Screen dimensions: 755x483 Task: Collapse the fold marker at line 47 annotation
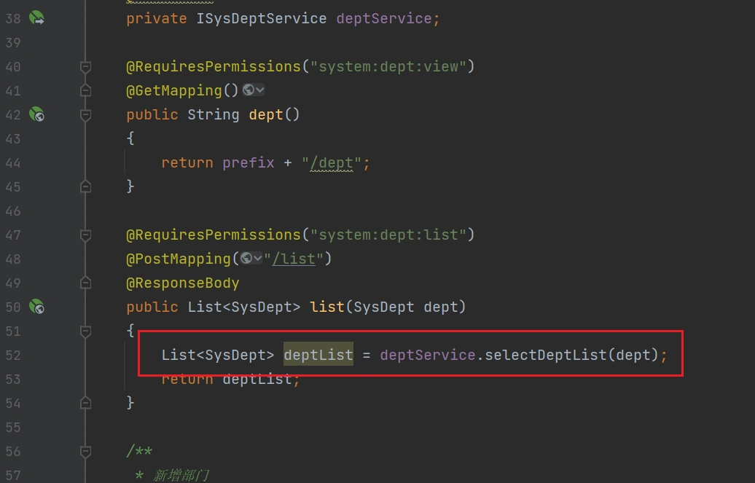(x=85, y=235)
